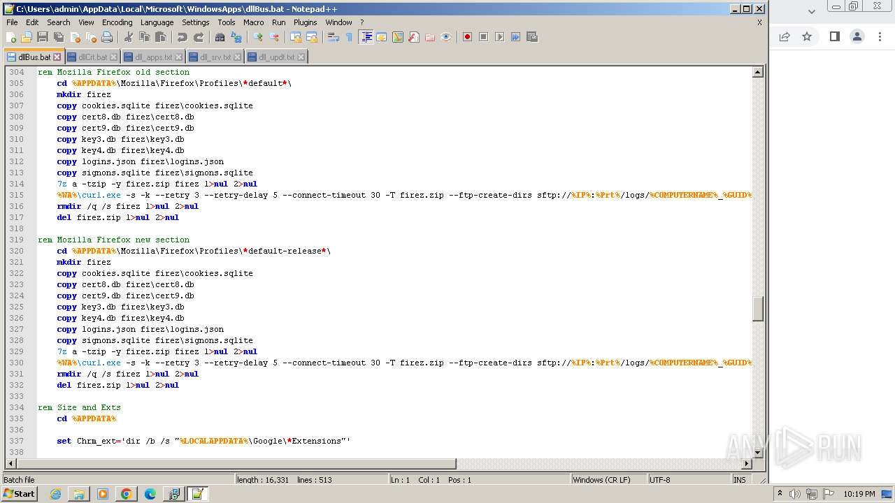Image resolution: width=895 pixels, height=503 pixels.
Task: Click the vertical scrollbar thumb
Action: click(757, 309)
